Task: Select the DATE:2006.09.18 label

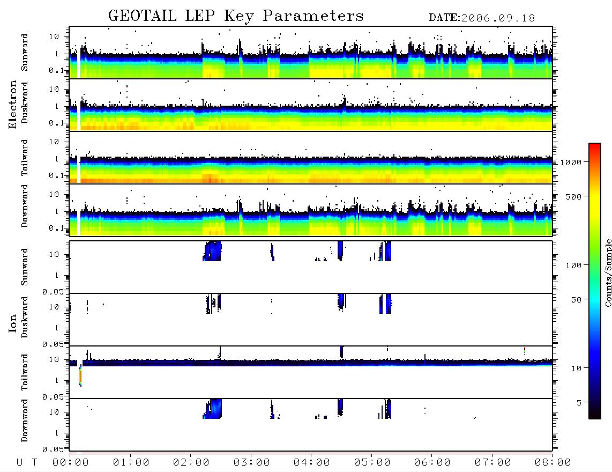Action: (x=482, y=18)
